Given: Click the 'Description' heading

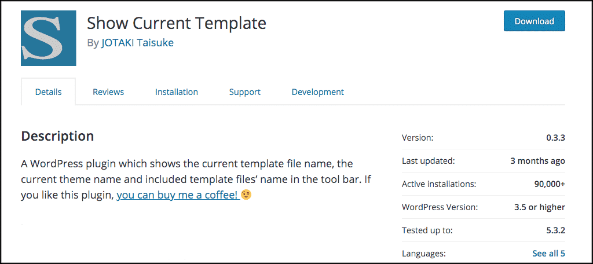Looking at the screenshot, I should (57, 136).
